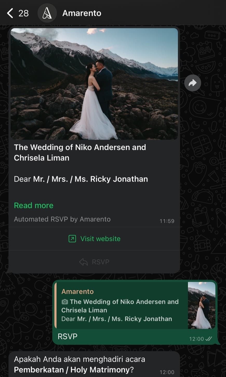Tap the Pemberkatan / Holy Matrimony question message
The height and width of the screenshot is (377, 226).
pyautogui.click(x=79, y=364)
